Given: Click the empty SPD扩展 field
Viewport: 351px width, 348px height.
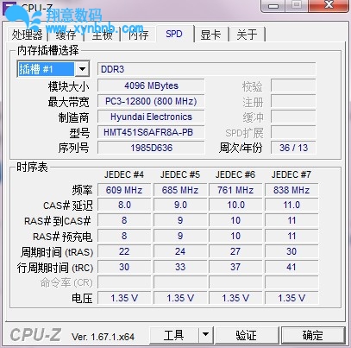Looking at the screenshot, I should click(293, 132).
